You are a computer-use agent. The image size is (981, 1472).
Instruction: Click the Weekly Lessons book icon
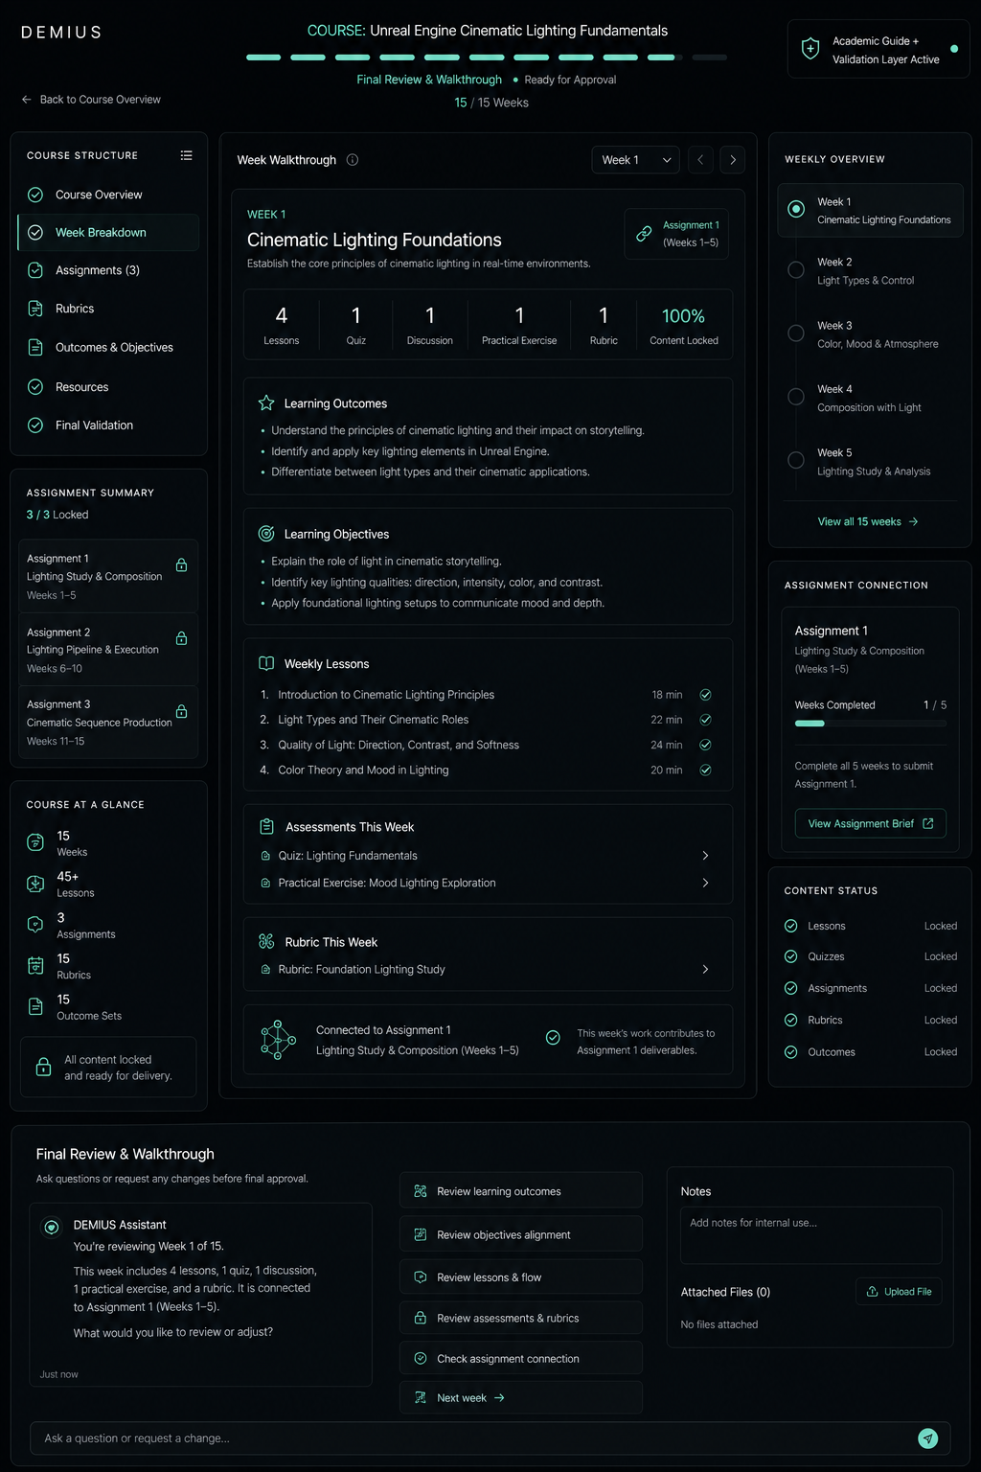click(266, 663)
